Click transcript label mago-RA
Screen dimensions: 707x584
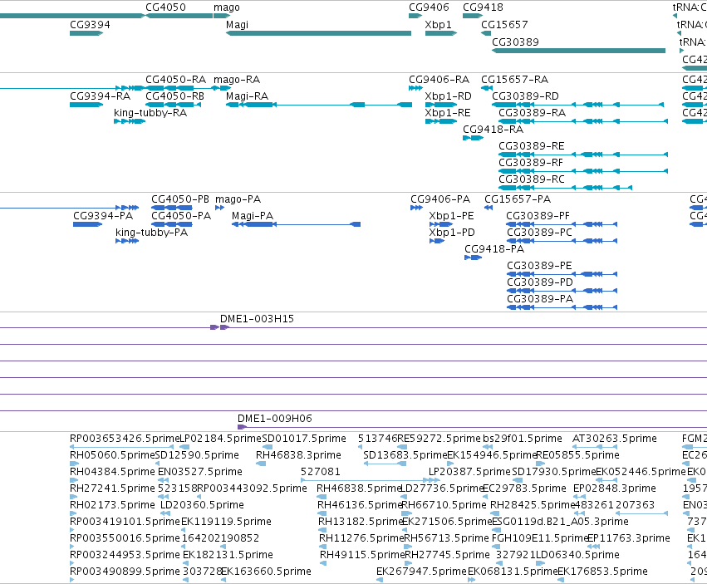pyautogui.click(x=237, y=80)
